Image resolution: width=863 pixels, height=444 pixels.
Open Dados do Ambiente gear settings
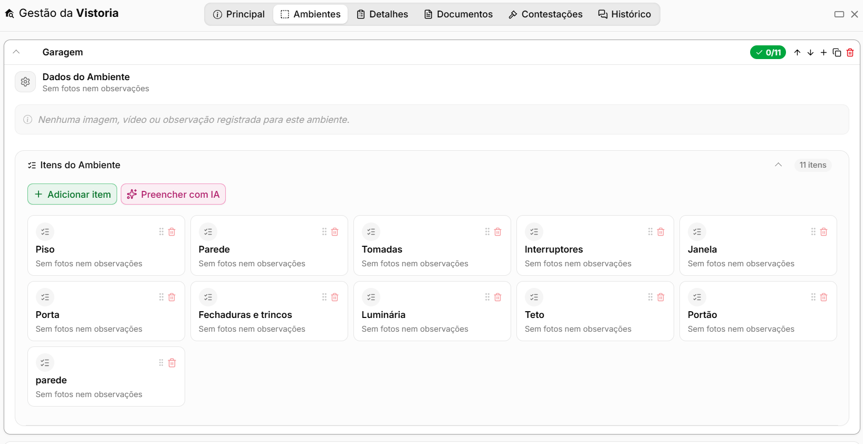coord(25,82)
